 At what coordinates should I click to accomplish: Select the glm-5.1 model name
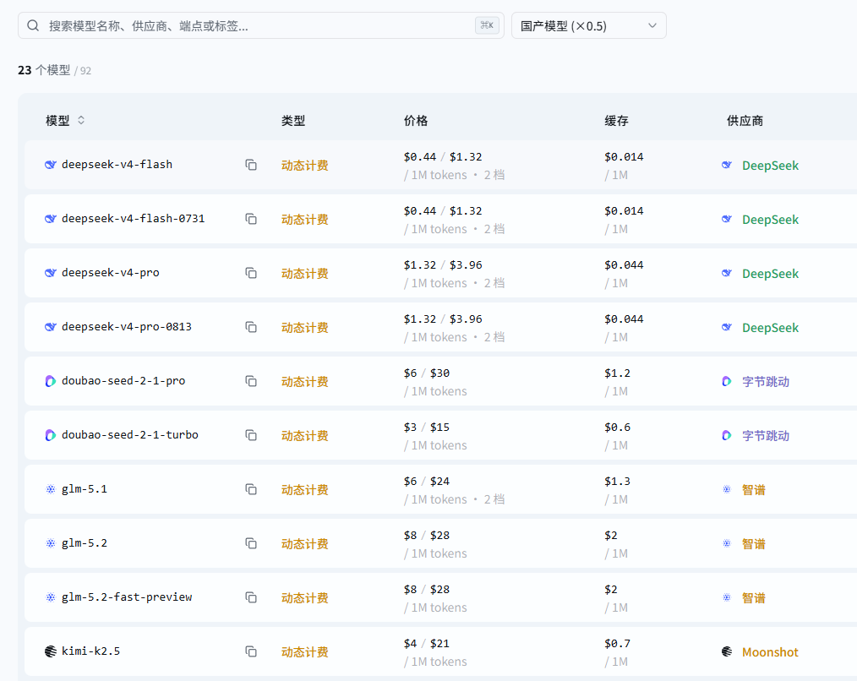click(x=85, y=489)
